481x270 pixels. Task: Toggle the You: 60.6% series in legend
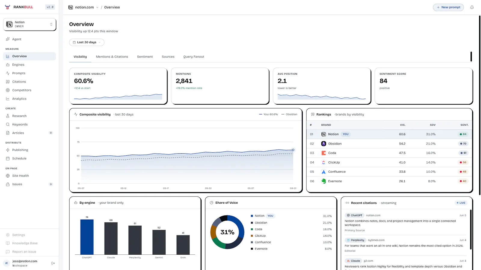pyautogui.click(x=268, y=114)
